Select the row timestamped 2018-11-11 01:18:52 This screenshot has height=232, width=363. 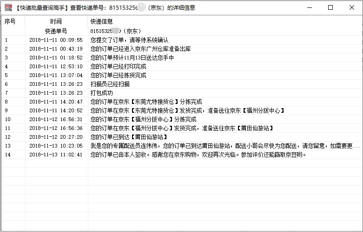pos(182,58)
